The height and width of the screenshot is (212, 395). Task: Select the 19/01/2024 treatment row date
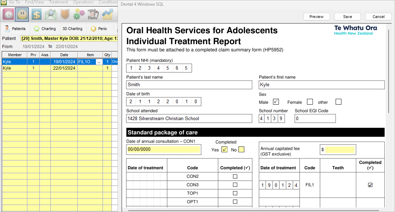click(x=64, y=62)
